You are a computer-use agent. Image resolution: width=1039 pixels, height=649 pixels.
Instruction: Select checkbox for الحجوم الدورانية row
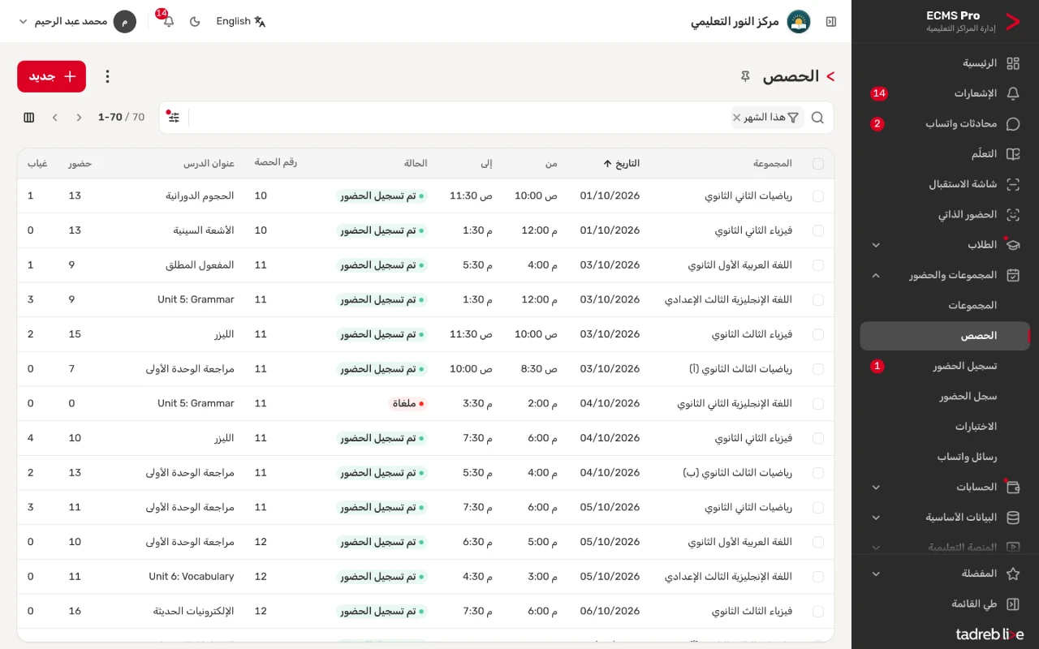coord(817,196)
